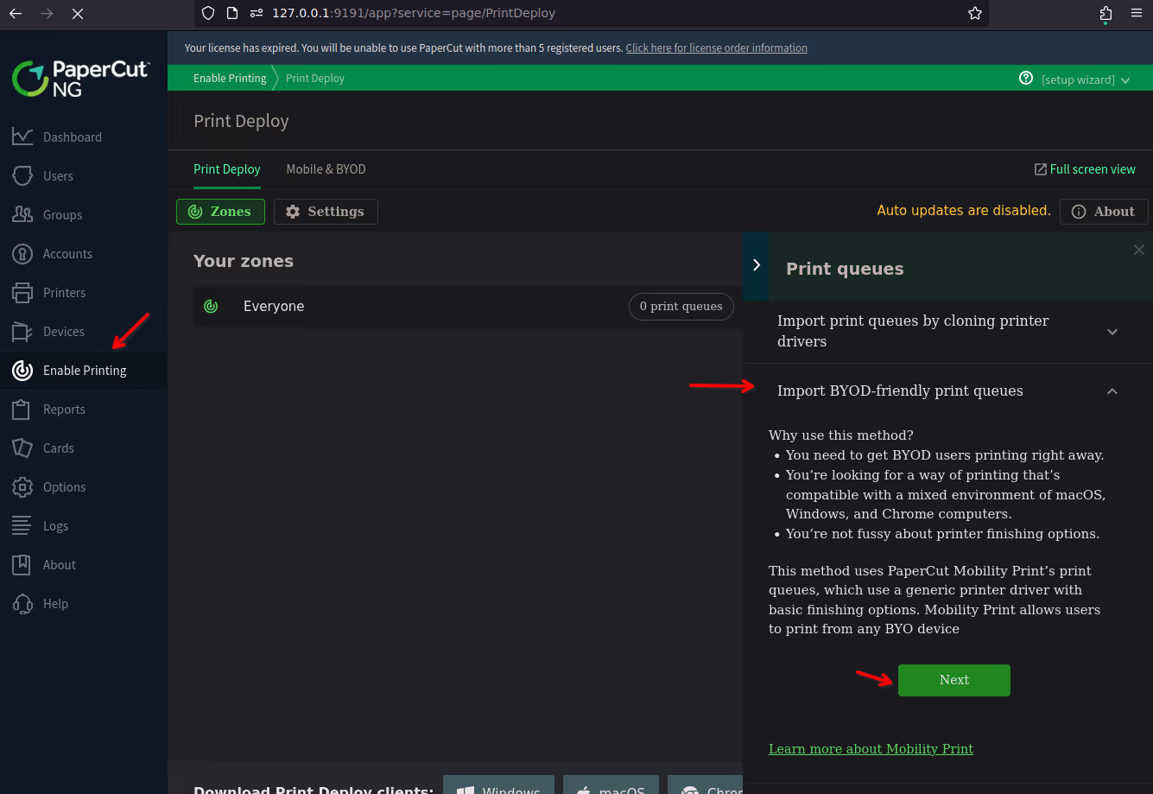
Task: Open Print Deploy Settings
Action: coord(326,212)
